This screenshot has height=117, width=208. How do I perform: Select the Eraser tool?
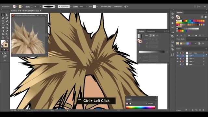coord(3,28)
